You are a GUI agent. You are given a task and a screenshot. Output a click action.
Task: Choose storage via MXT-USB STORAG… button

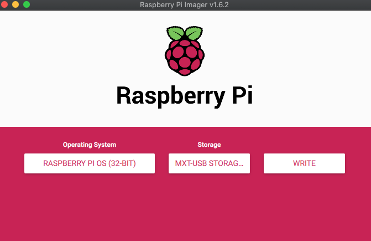(209, 163)
